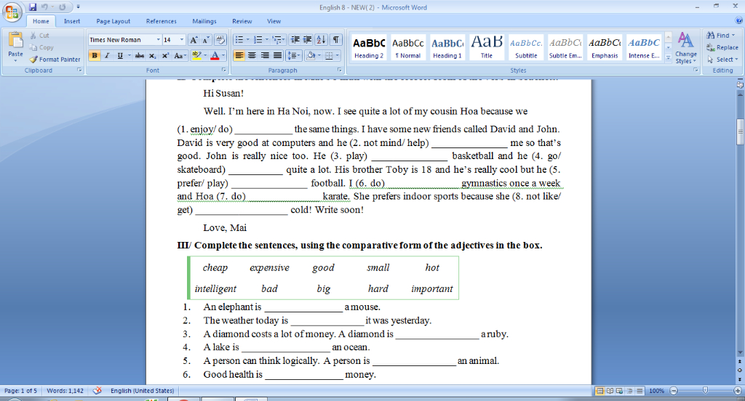Switch to the Review tab
The height and width of the screenshot is (401, 745).
click(242, 21)
